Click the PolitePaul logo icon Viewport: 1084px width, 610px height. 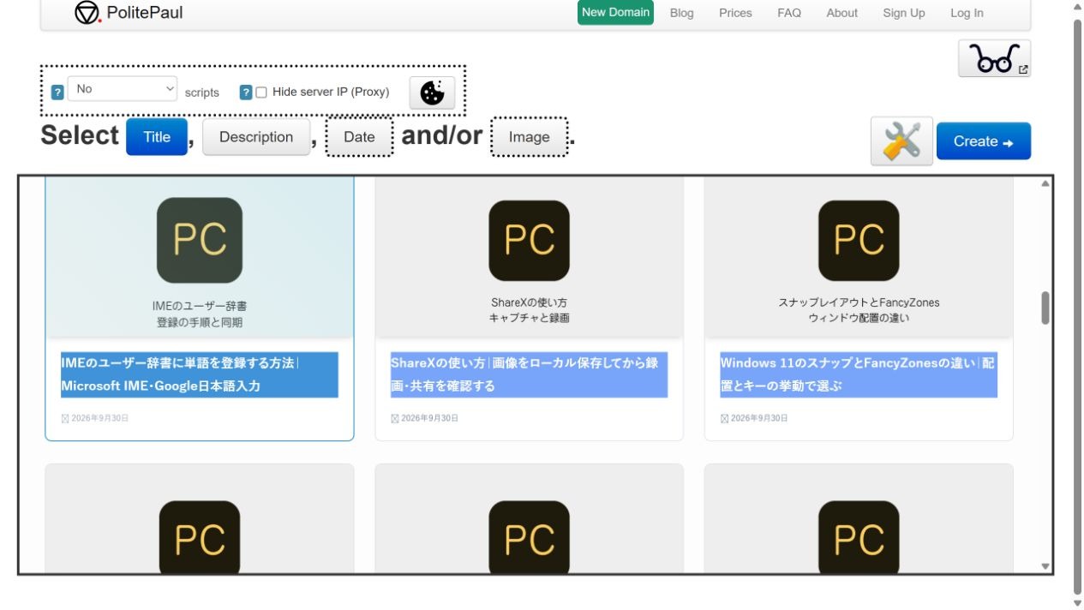(87, 13)
